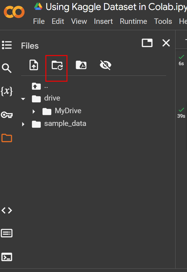Screen dimensions: 187x272
Task: Open Files panel in new pane icon
Action: click(147, 43)
